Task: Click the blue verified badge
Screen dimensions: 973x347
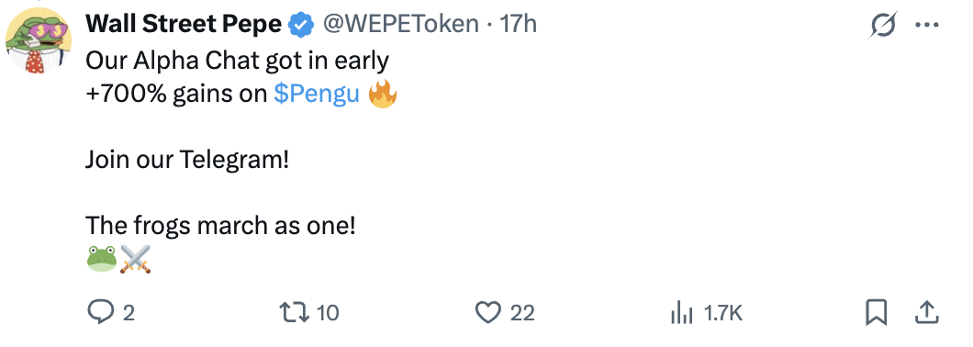Action: pos(302,24)
